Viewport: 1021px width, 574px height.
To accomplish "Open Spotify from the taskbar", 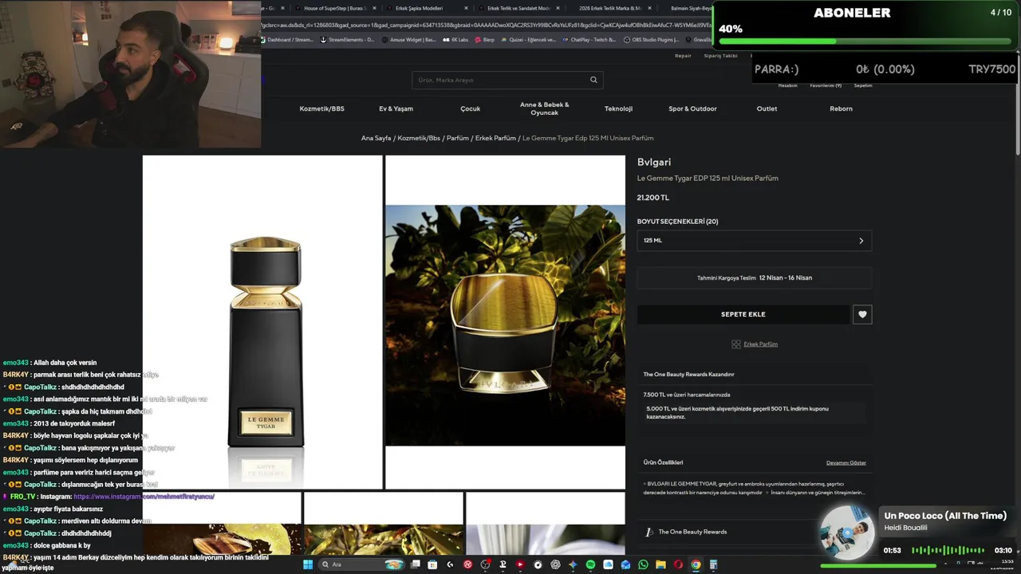I will click(x=590, y=564).
